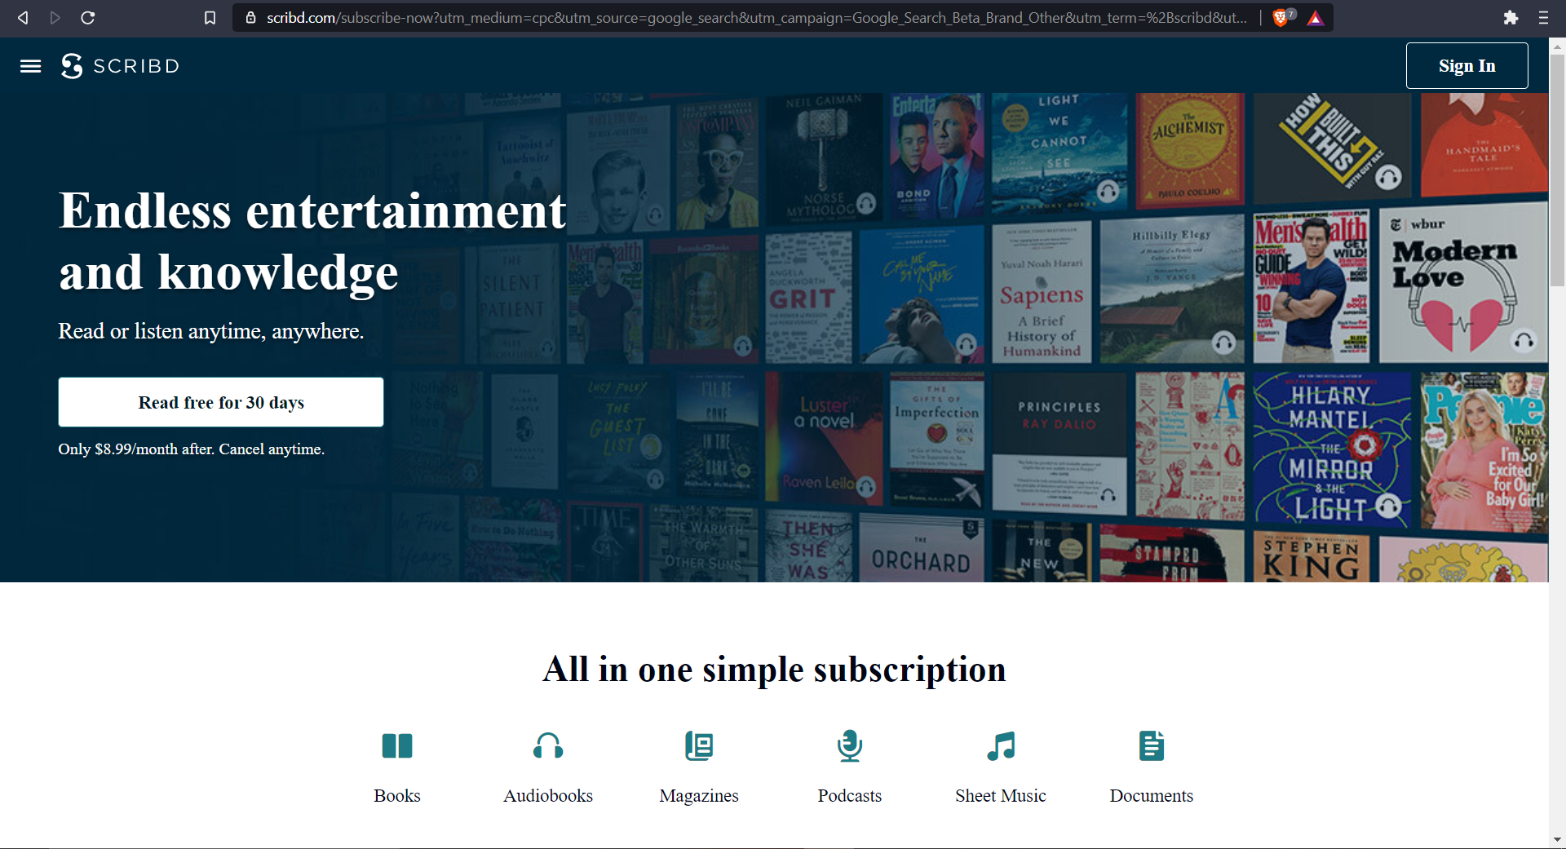Bookmark this page via bookmark icon
Screen dimensions: 1566x849
[x=210, y=18]
